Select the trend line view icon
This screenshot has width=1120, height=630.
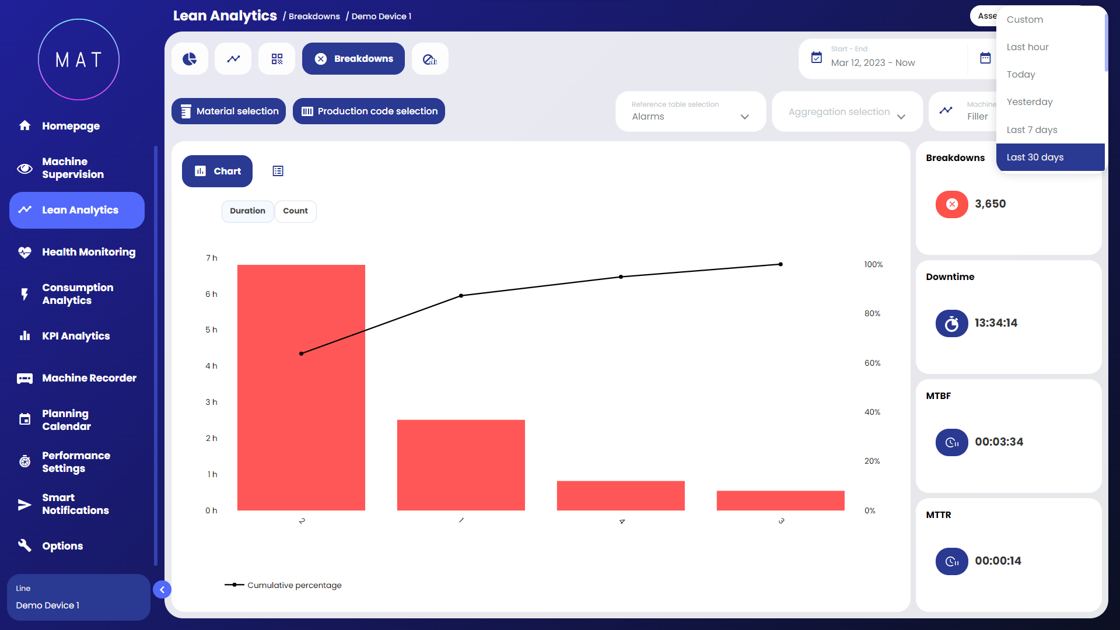233,59
